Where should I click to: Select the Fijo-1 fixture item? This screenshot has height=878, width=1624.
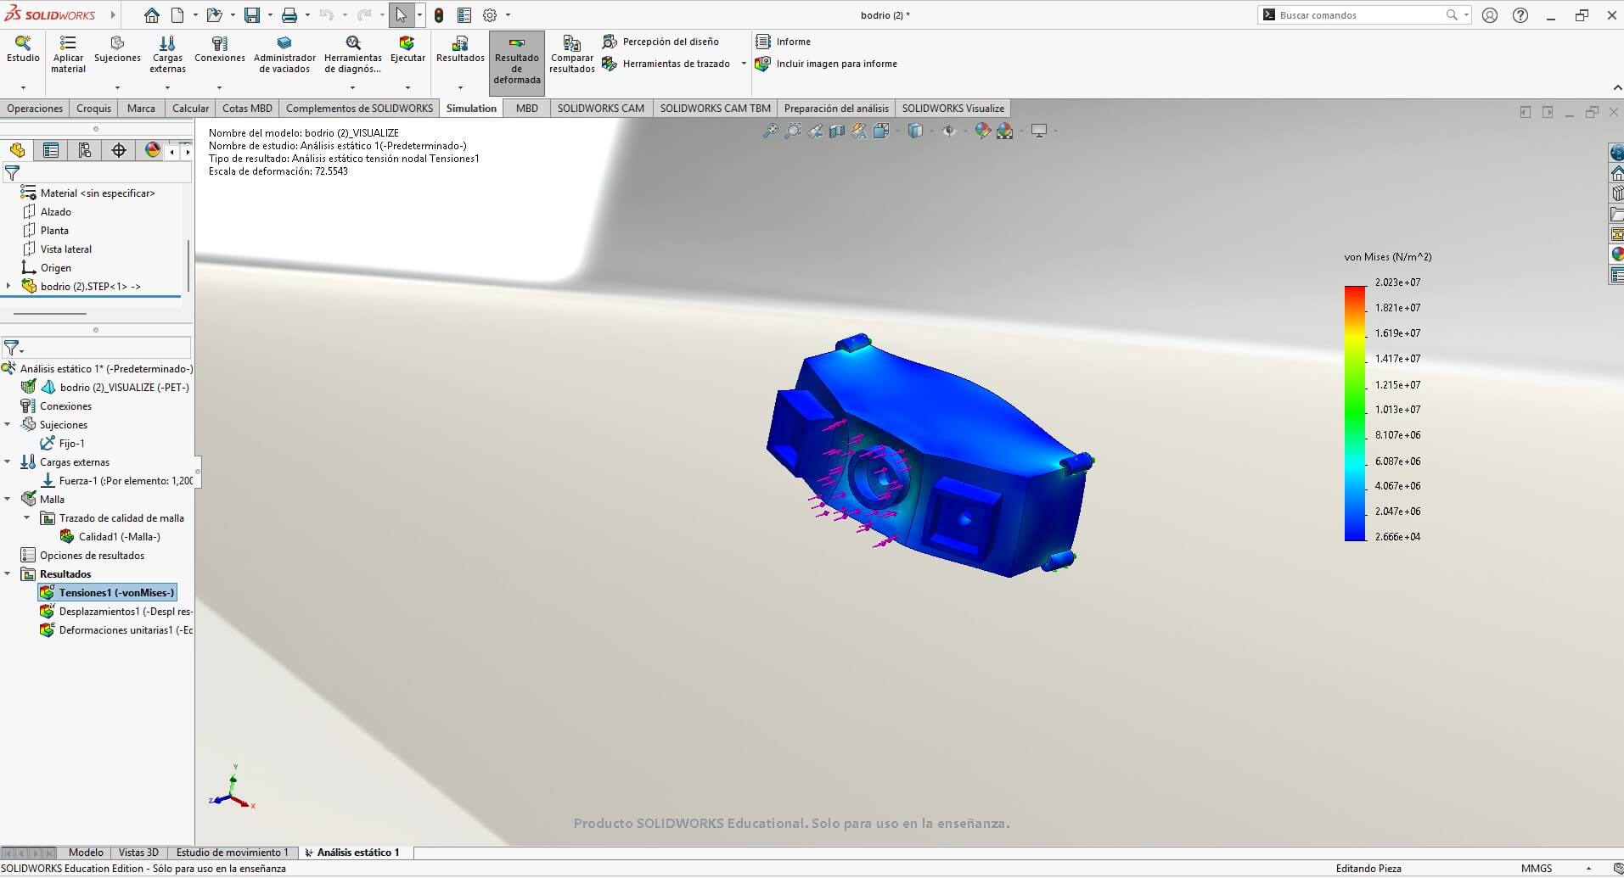[62, 444]
